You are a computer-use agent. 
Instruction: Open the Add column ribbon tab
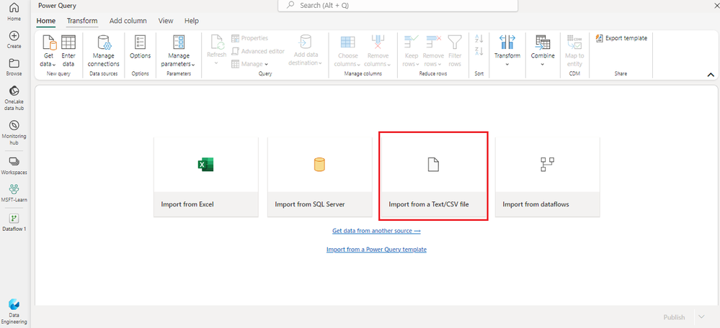[x=128, y=21]
